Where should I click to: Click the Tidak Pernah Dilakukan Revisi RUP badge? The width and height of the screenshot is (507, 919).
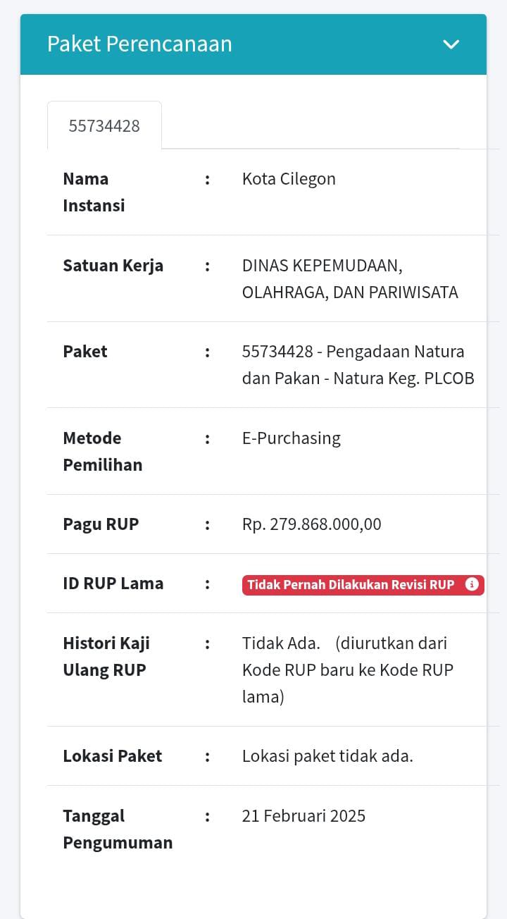click(351, 584)
